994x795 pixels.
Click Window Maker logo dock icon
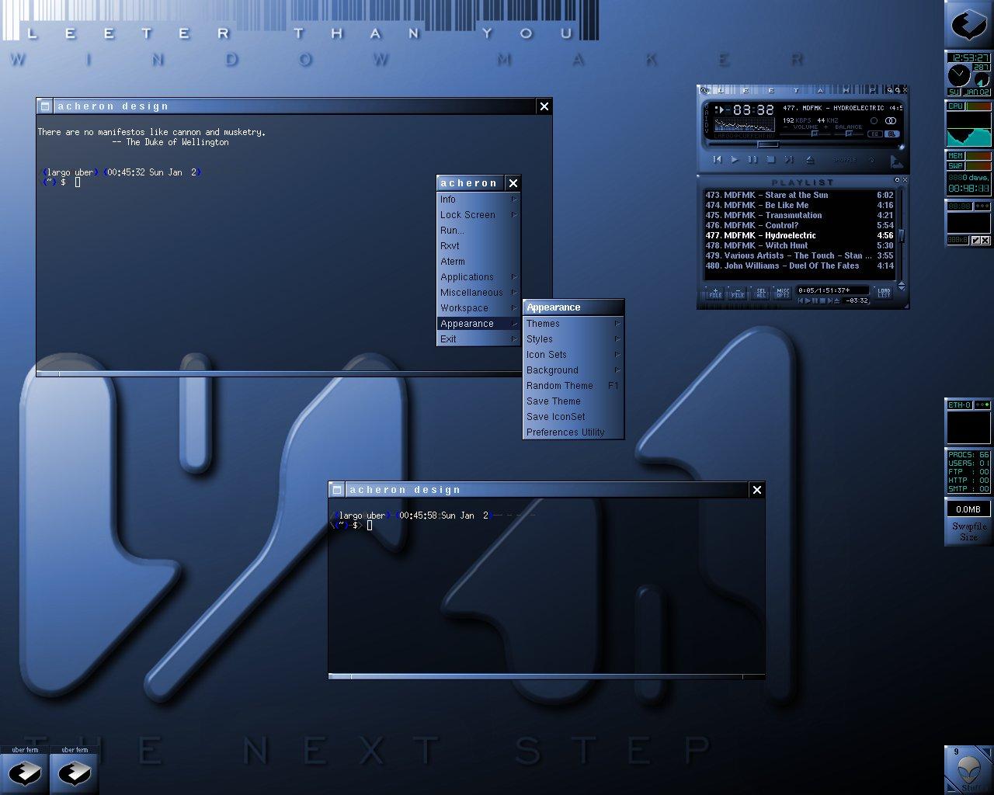tap(969, 25)
